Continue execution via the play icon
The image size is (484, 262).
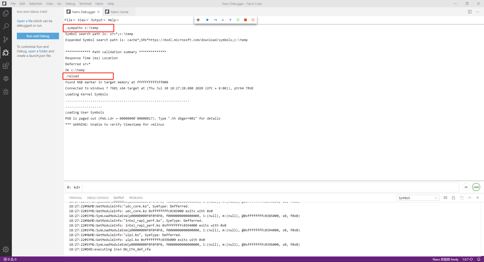coord(207,20)
